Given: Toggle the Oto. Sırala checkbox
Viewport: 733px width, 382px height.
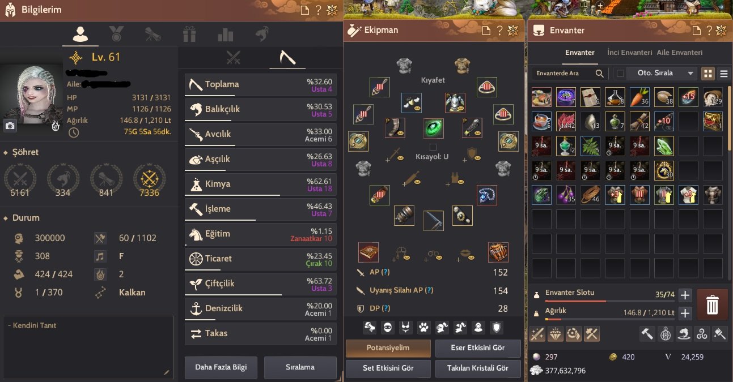Looking at the screenshot, I should pyautogui.click(x=620, y=73).
